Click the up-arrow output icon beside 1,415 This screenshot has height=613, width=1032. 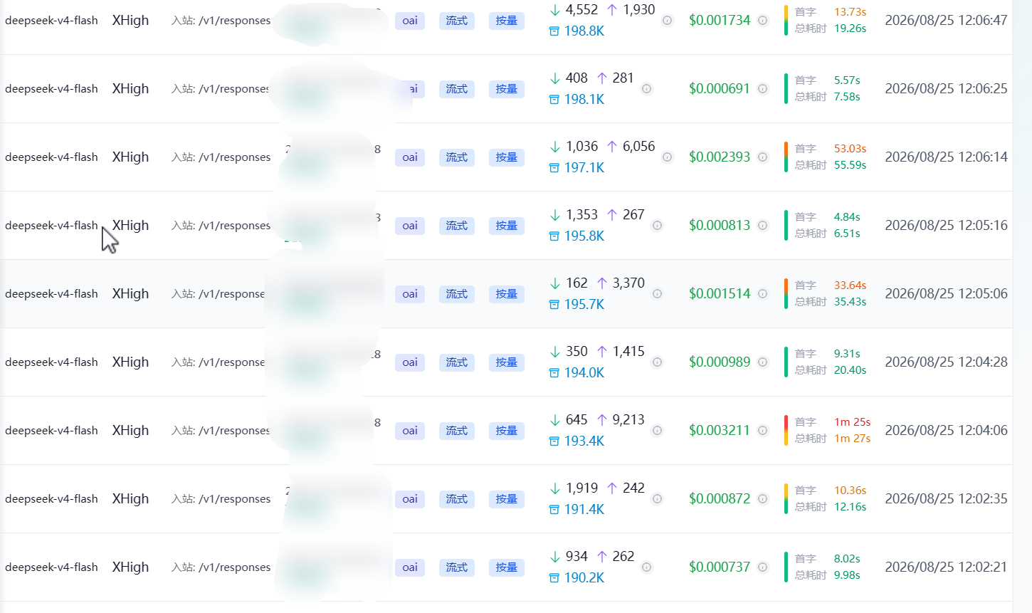tap(602, 352)
